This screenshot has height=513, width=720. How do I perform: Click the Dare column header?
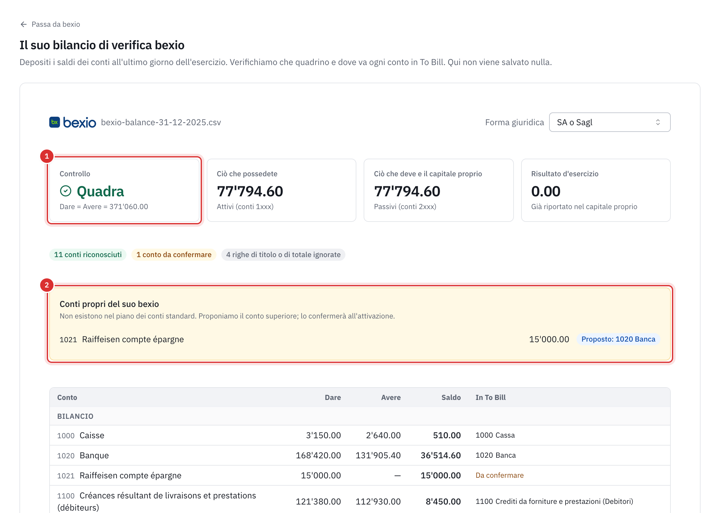(x=333, y=398)
